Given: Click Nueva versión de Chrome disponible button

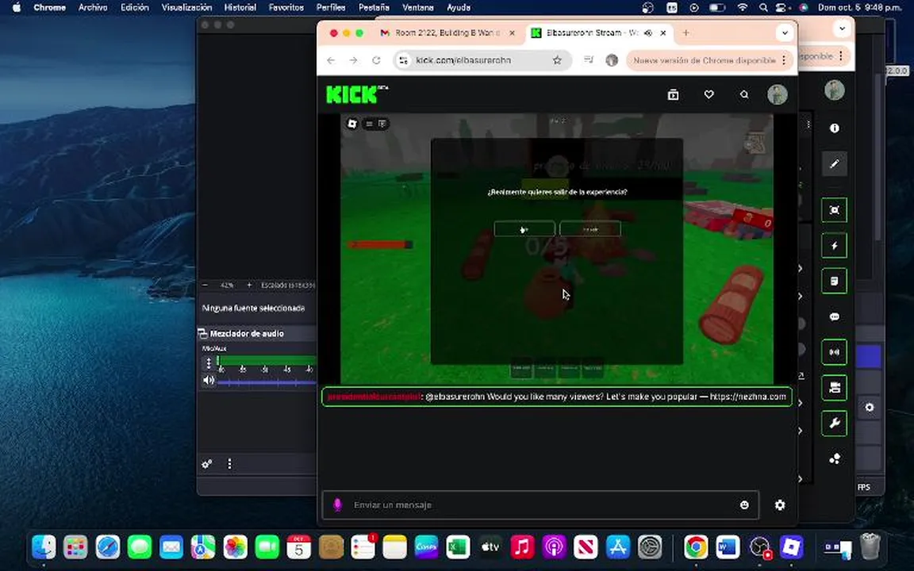Looking at the screenshot, I should click(x=705, y=60).
